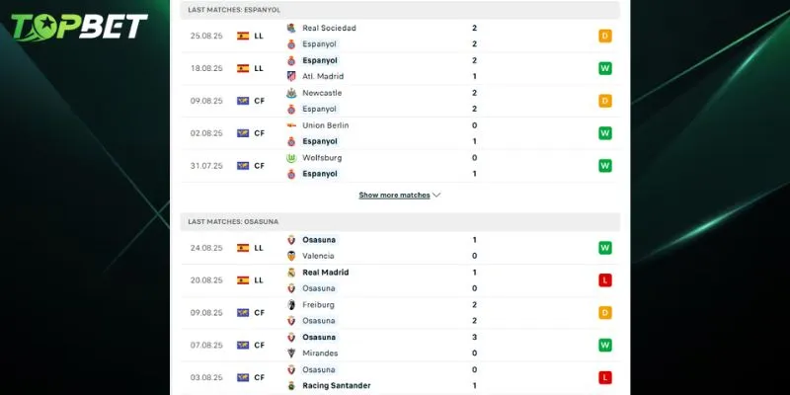Click the Newcastle team crest
The width and height of the screenshot is (790, 395).
coord(291,93)
